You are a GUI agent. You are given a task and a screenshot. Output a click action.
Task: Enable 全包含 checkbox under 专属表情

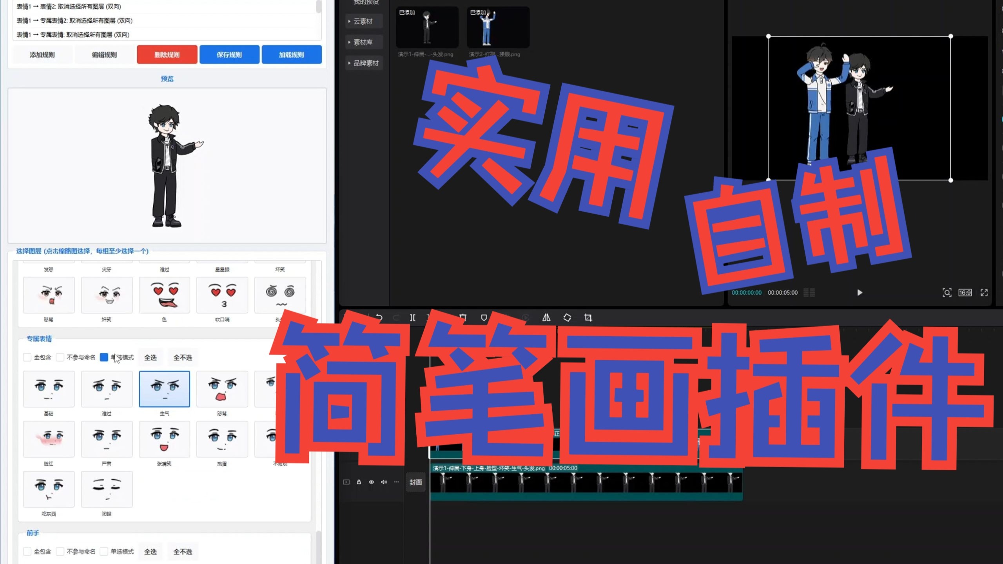(27, 357)
